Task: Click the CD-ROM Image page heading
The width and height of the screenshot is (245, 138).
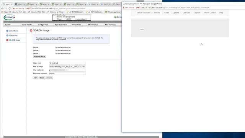Action: [x=41, y=30]
